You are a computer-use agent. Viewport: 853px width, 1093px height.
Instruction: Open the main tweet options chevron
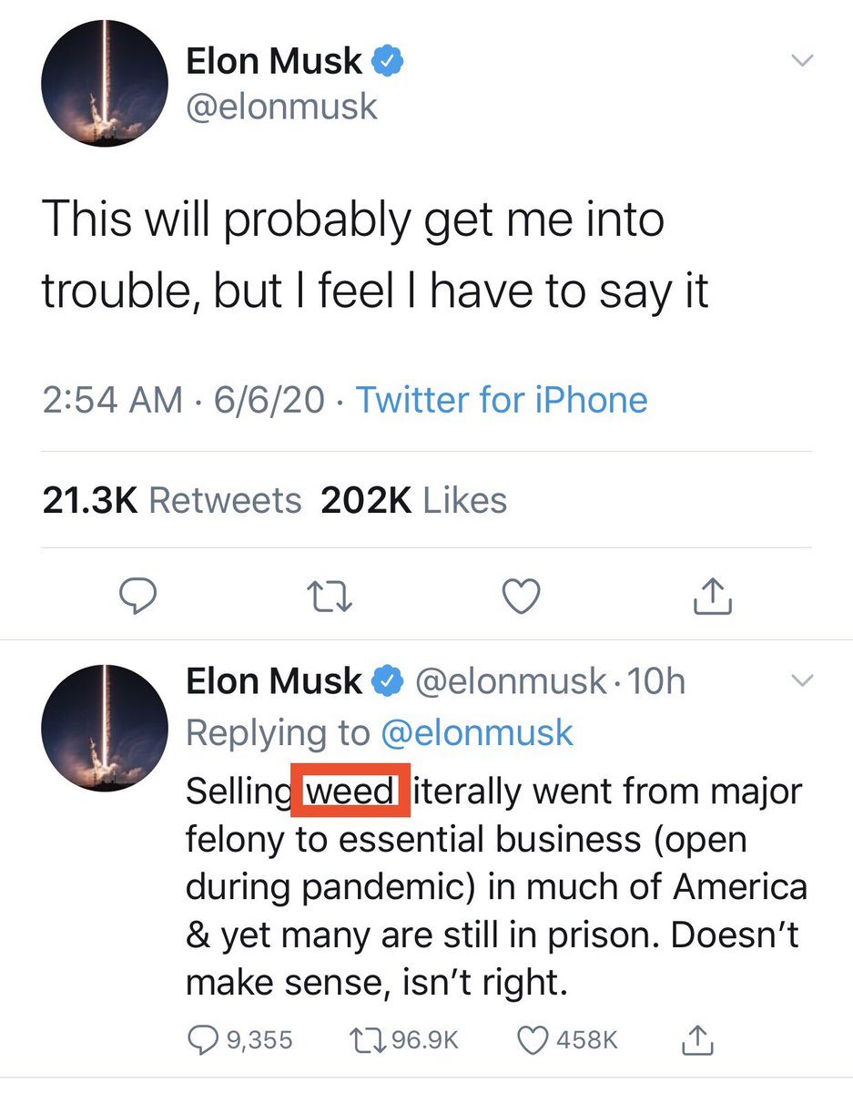click(801, 62)
